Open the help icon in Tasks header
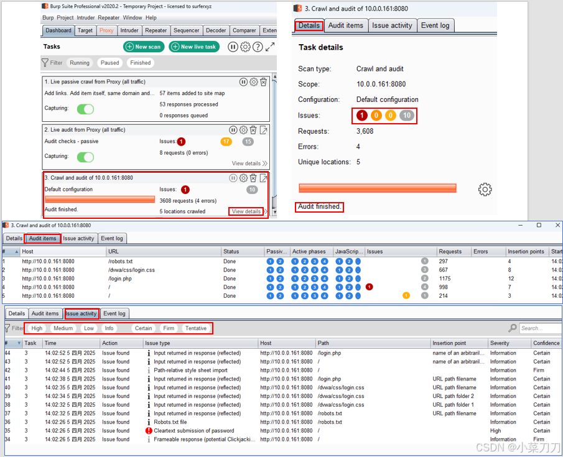This screenshot has width=563, height=457. [258, 47]
